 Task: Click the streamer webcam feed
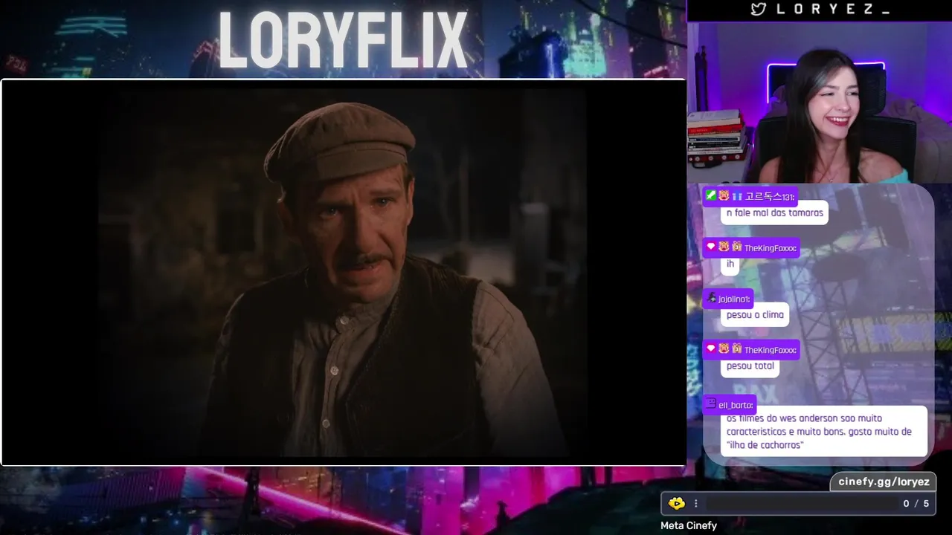tap(820, 103)
